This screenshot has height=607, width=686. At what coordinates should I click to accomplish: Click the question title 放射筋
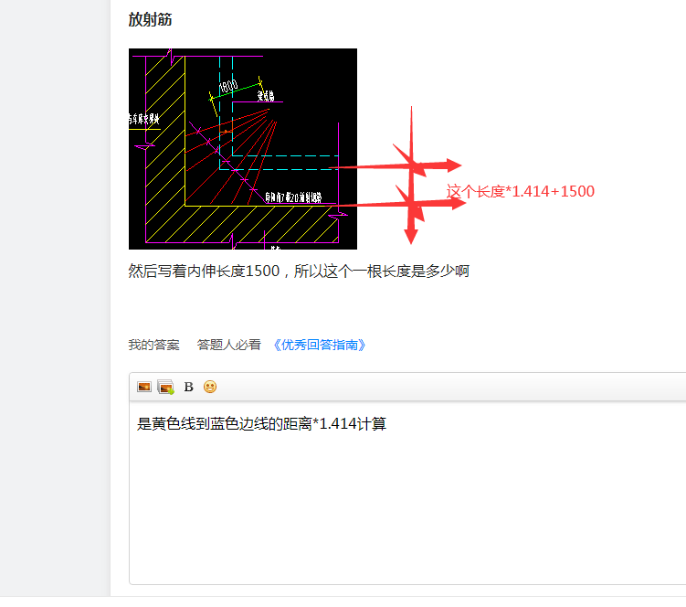tap(150, 20)
